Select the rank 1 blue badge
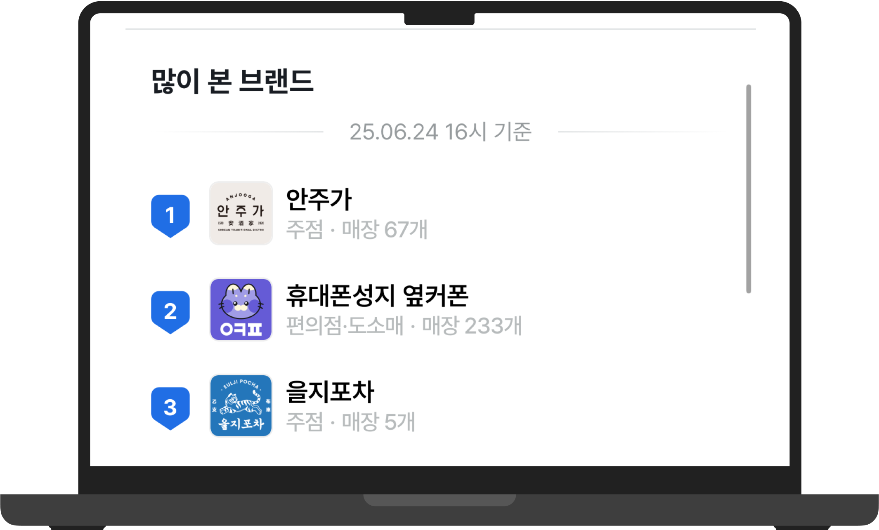 point(170,216)
